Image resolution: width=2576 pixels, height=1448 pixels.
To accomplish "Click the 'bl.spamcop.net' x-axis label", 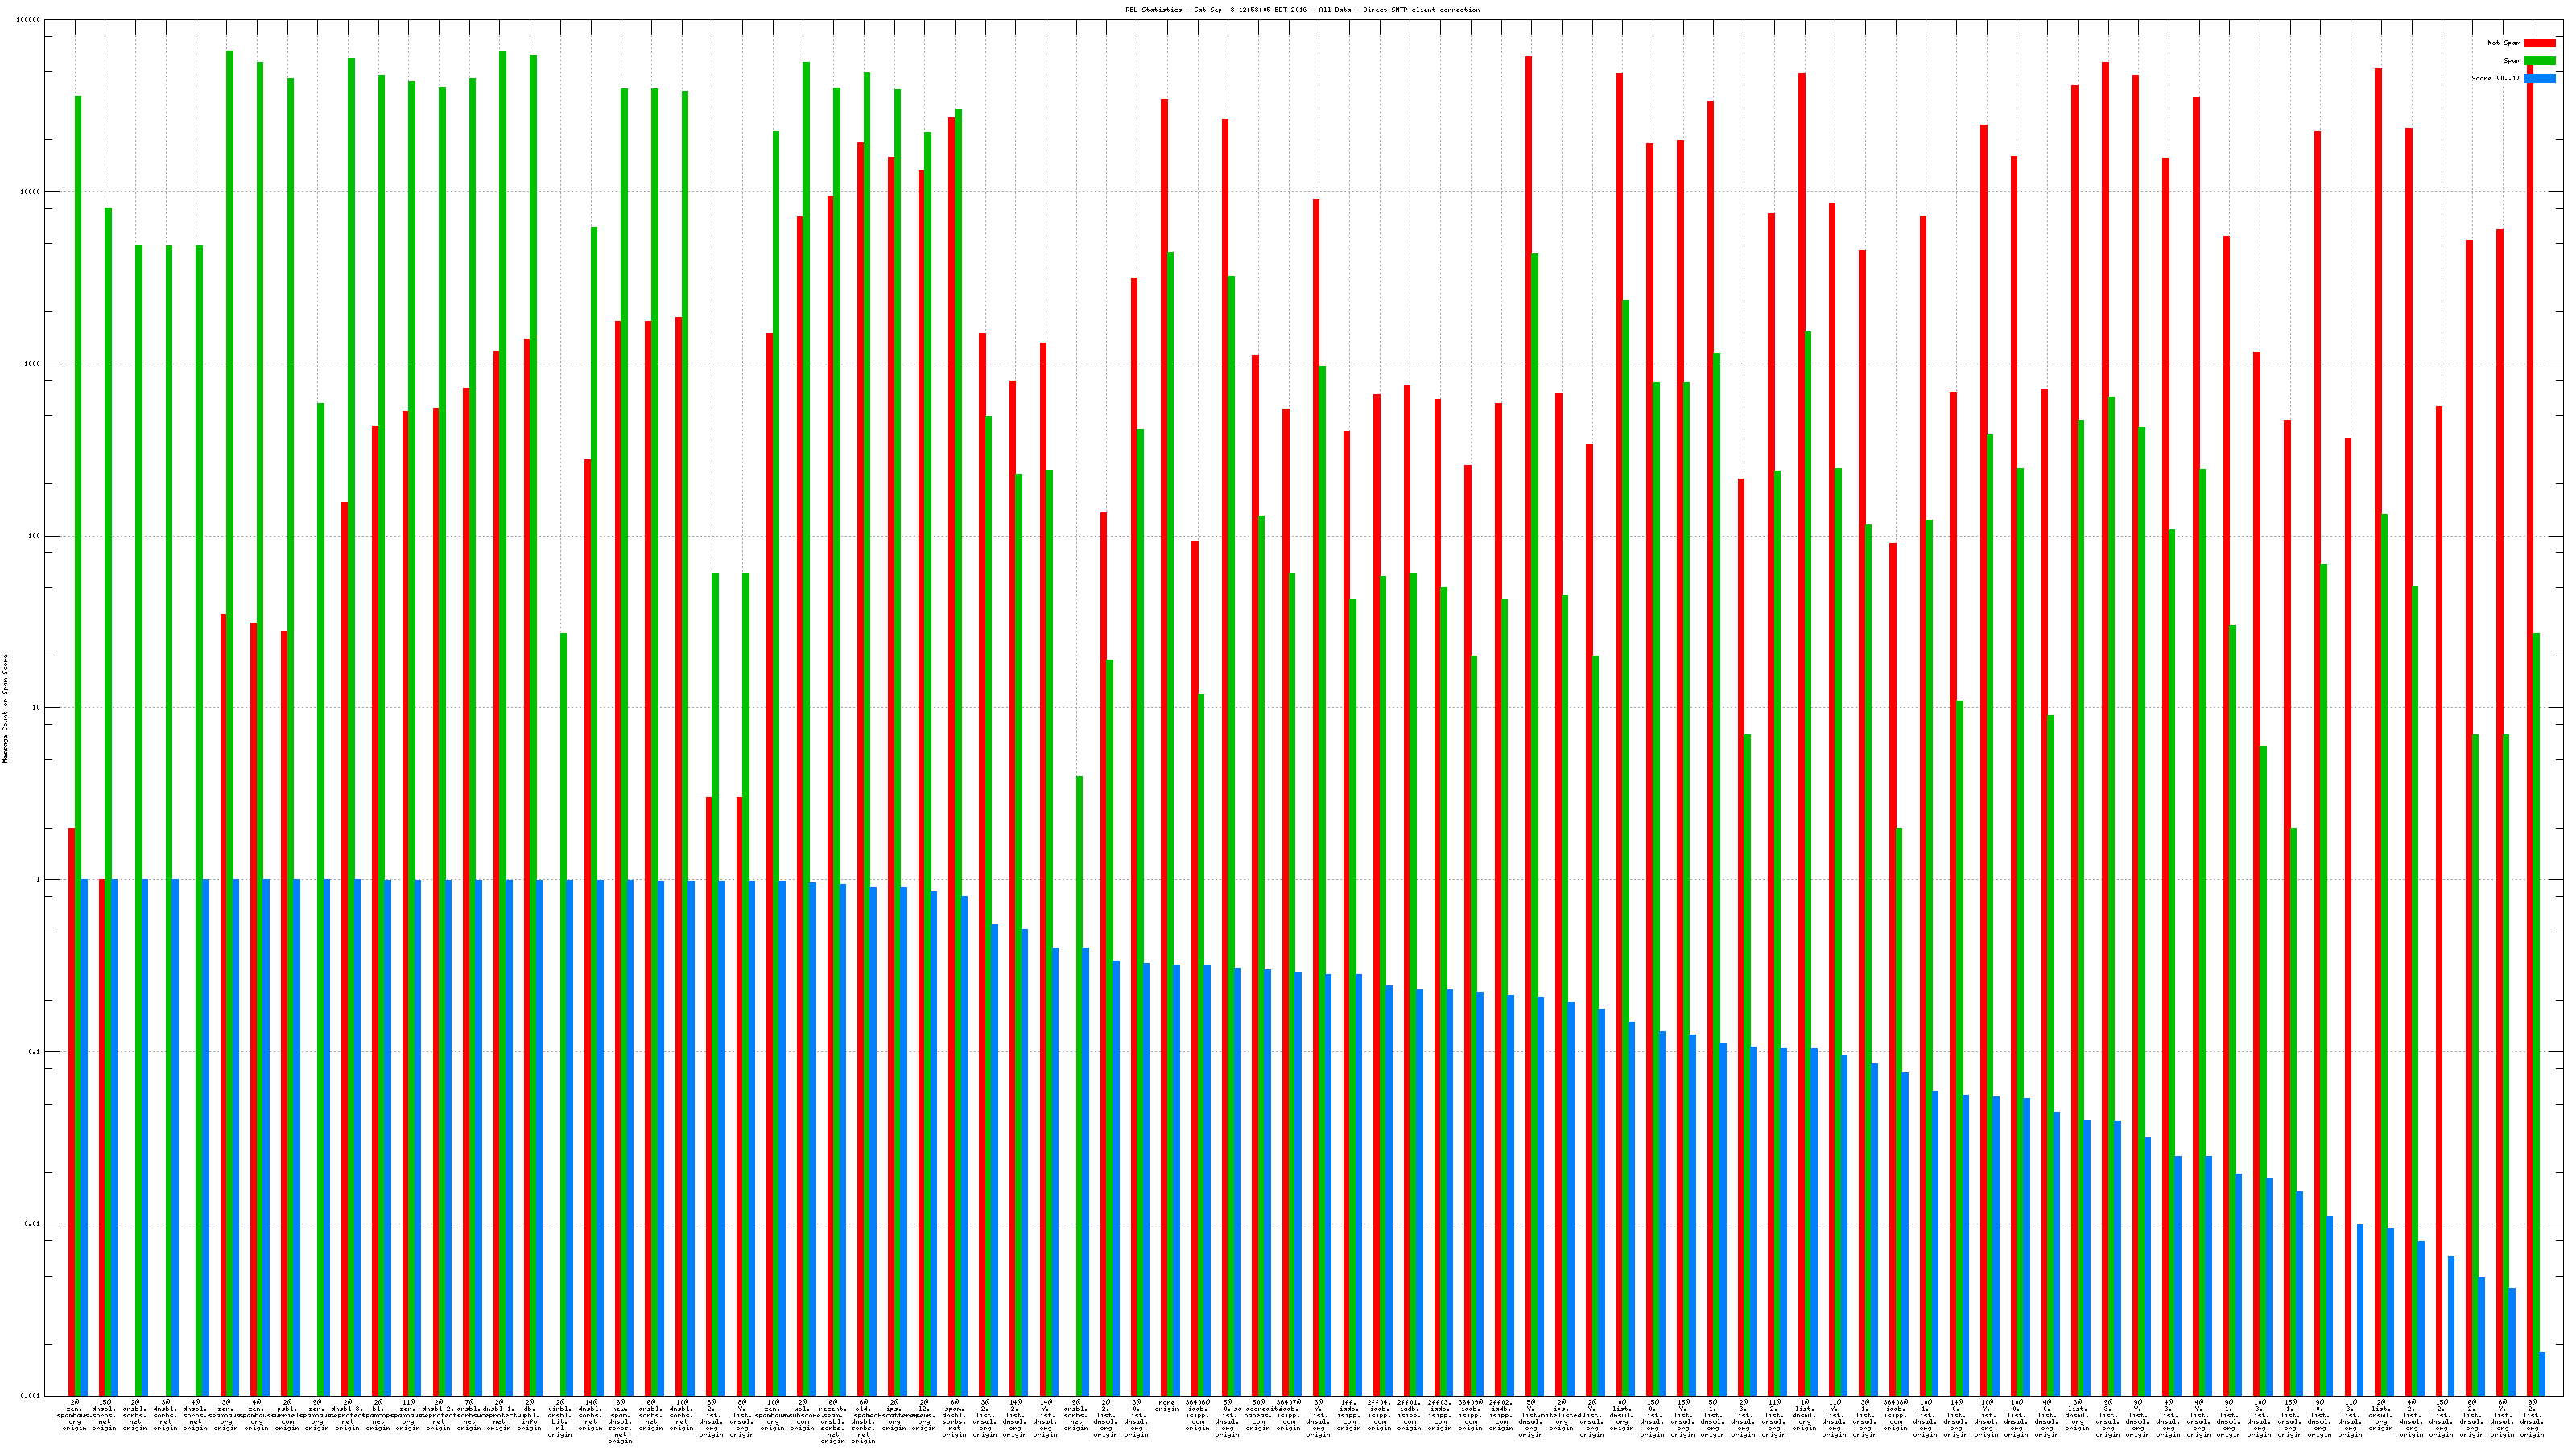I will 378,1414.
